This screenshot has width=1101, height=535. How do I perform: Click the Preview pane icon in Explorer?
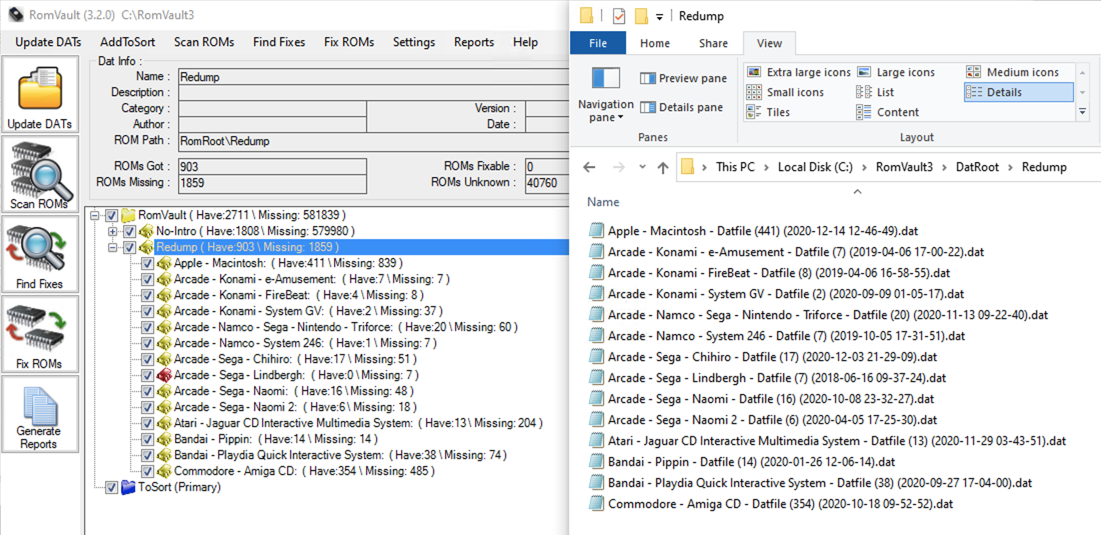pyautogui.click(x=648, y=78)
